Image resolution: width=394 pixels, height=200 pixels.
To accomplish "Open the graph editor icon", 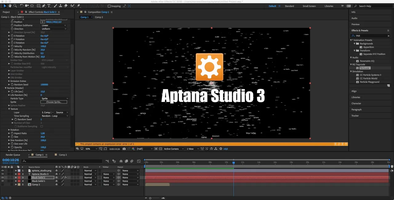I will [x=139, y=161].
